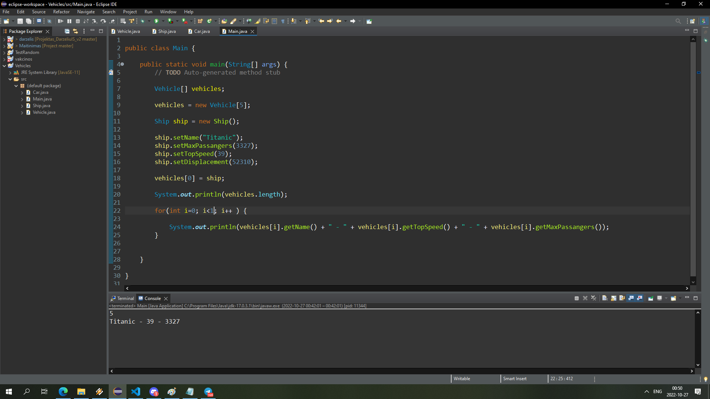Run the program with the green Run icon
Screen dimensions: 710x399
pyautogui.click(x=156, y=21)
